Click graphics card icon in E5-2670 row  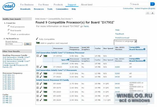coord(45,88)
